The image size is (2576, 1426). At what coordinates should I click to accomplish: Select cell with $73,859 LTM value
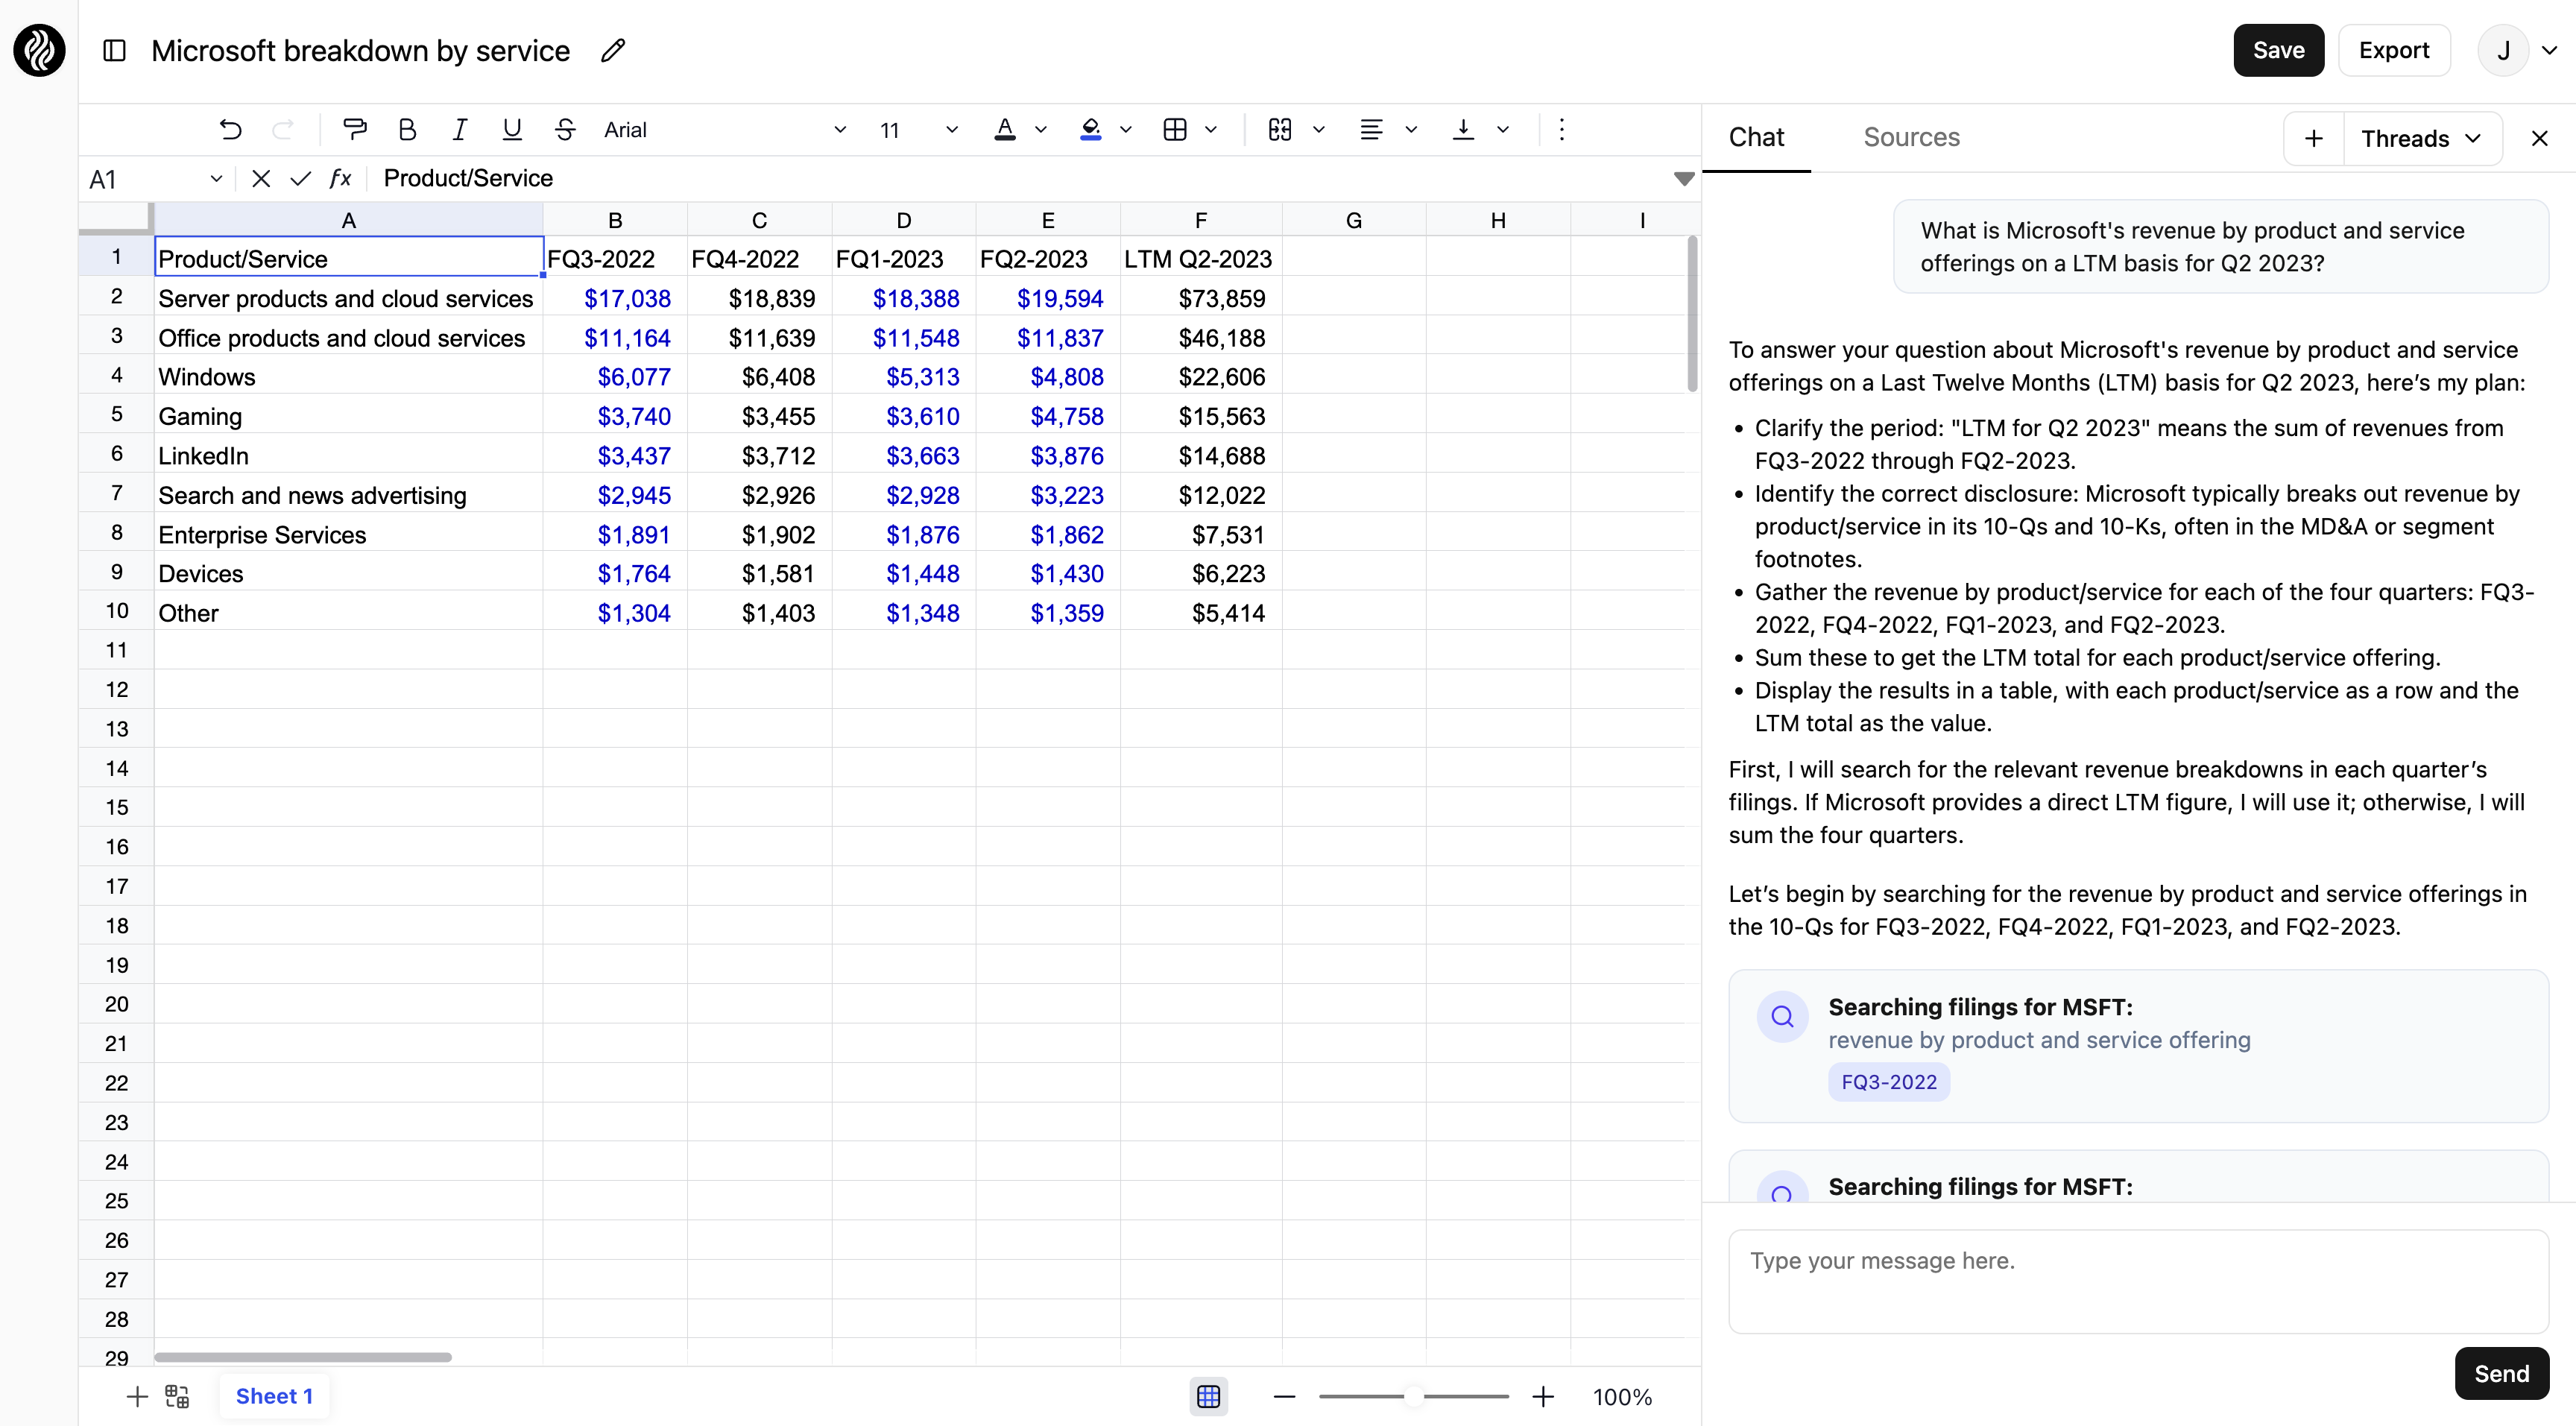pyautogui.click(x=1200, y=298)
